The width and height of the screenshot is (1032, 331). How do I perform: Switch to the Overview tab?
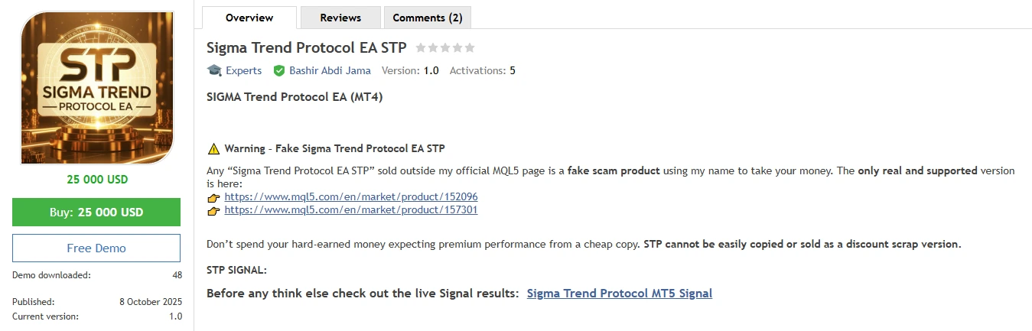[249, 18]
